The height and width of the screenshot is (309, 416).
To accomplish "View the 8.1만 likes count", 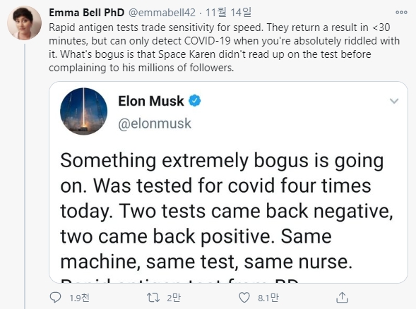I will 268,298.
